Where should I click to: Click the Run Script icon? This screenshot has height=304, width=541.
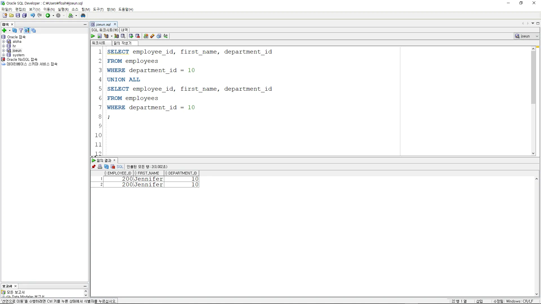click(x=99, y=36)
